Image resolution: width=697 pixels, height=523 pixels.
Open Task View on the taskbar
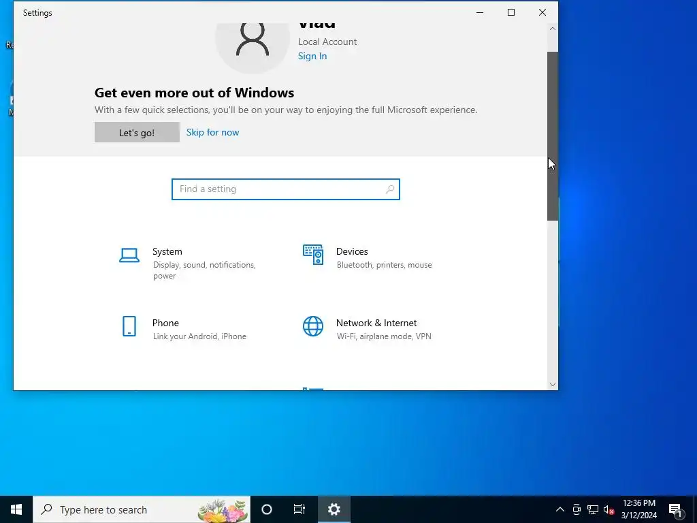[299, 509]
